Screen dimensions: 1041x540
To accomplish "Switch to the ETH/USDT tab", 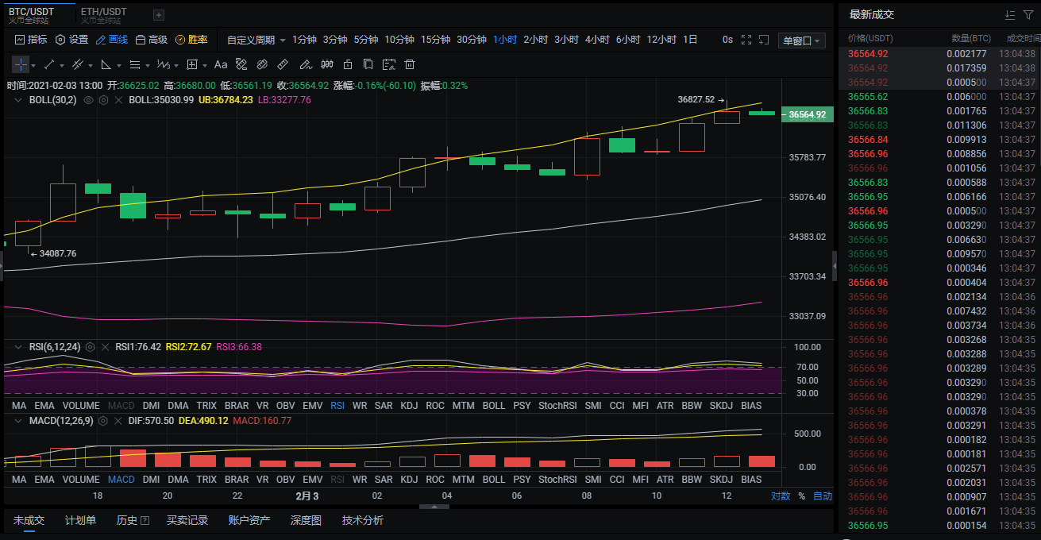I will click(103, 12).
